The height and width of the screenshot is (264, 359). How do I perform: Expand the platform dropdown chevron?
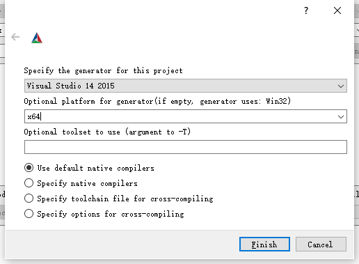pyautogui.click(x=341, y=116)
